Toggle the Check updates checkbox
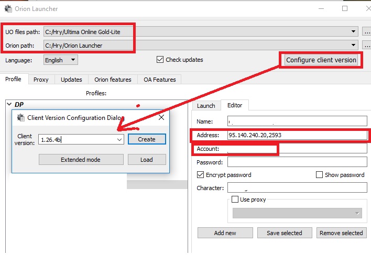This screenshot has width=371, height=255. [160, 60]
